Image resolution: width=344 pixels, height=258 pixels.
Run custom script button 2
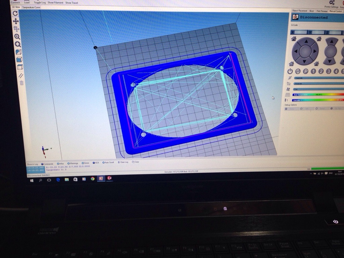coord(321,71)
